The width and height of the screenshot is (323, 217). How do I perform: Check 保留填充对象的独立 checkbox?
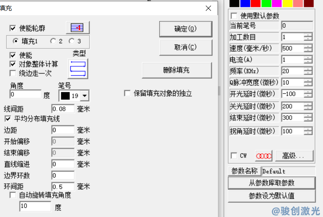pyautogui.click(x=127, y=93)
